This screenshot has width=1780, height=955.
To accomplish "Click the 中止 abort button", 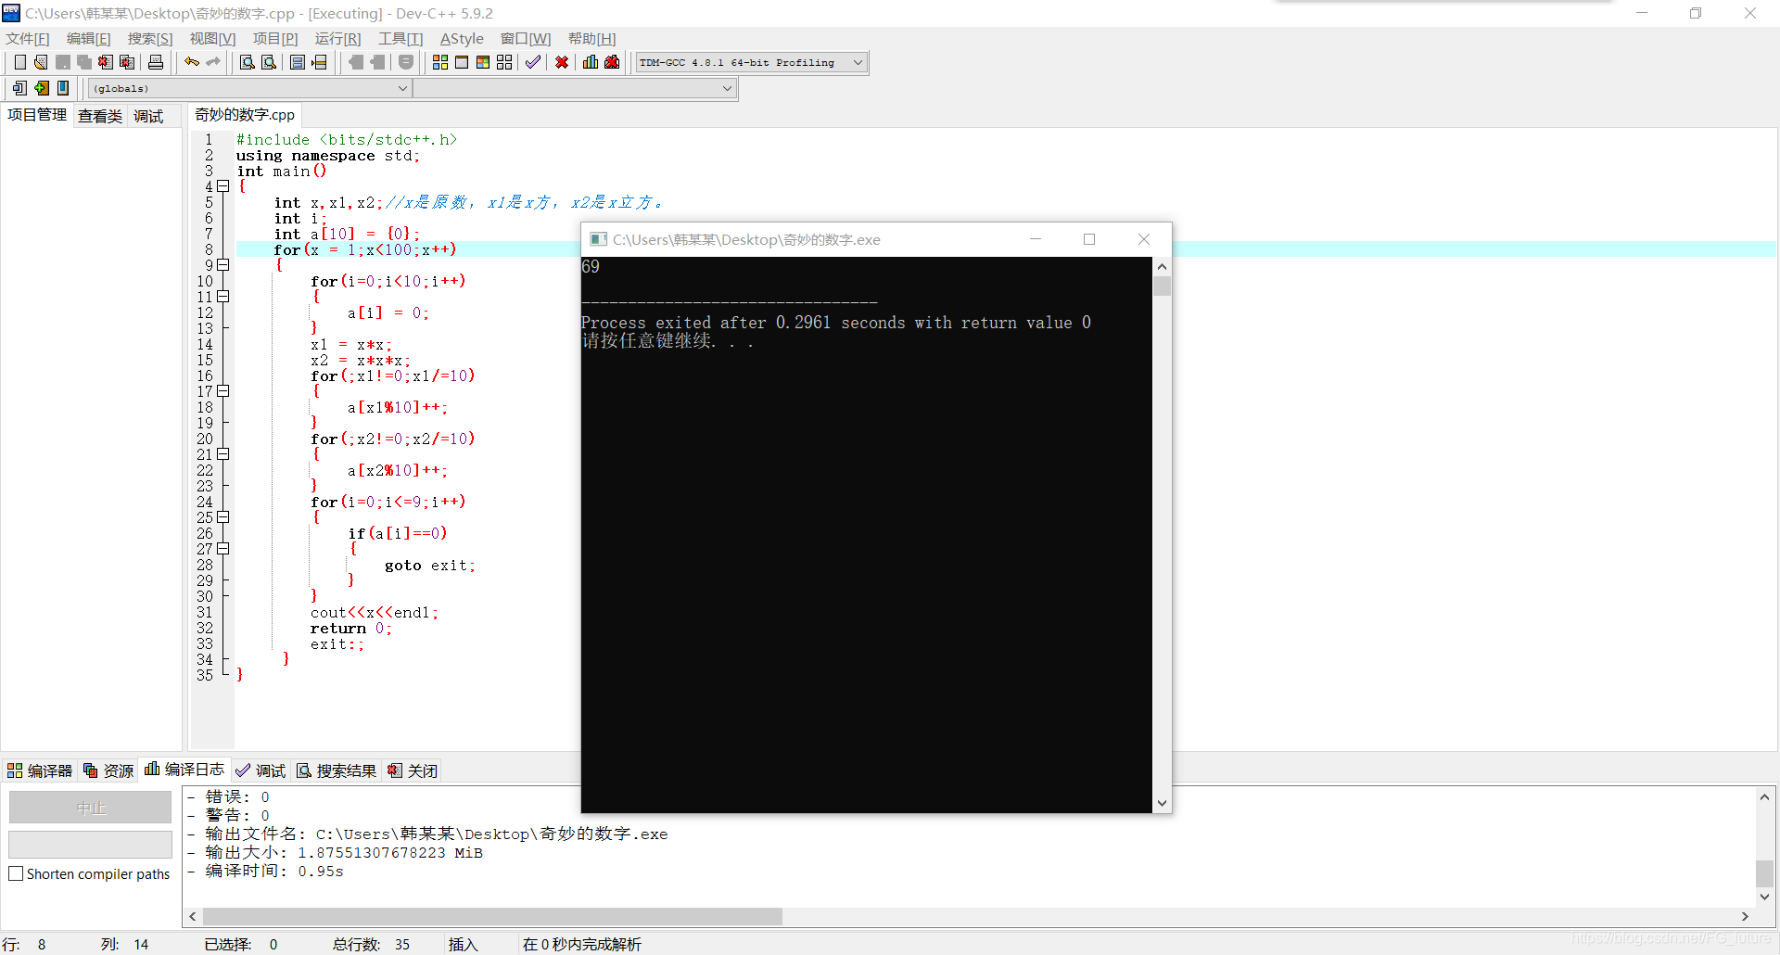I will pos(90,808).
